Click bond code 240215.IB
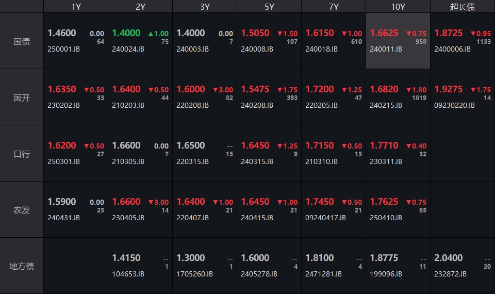Screen dimensions: 495x294 tap(386, 105)
